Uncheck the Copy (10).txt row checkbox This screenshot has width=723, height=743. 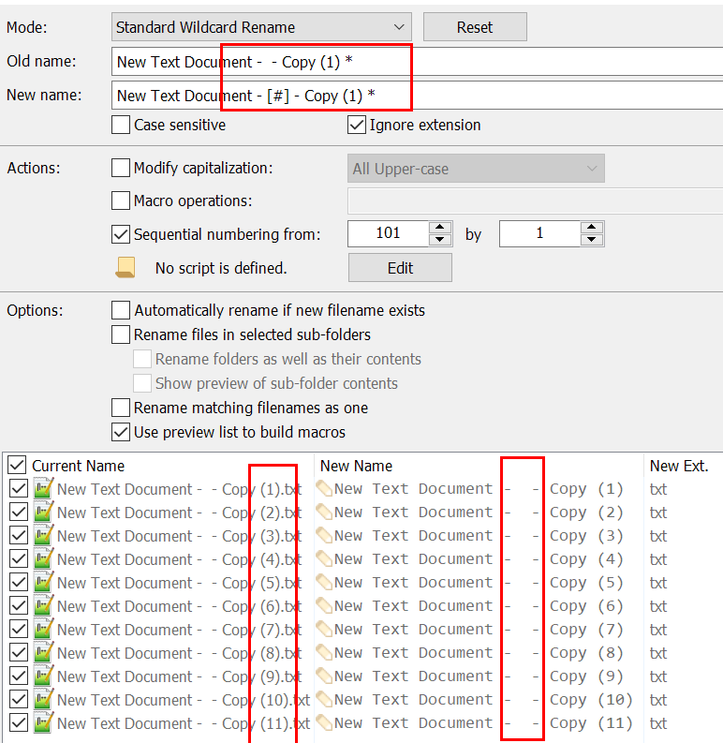pos(19,699)
